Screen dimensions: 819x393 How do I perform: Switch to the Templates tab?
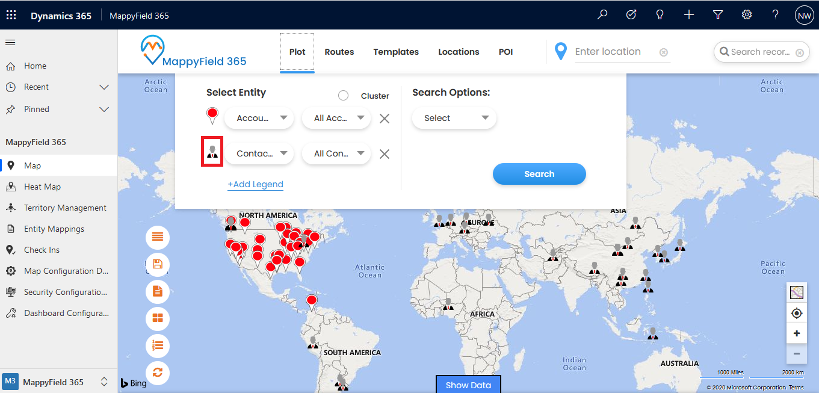(x=396, y=52)
